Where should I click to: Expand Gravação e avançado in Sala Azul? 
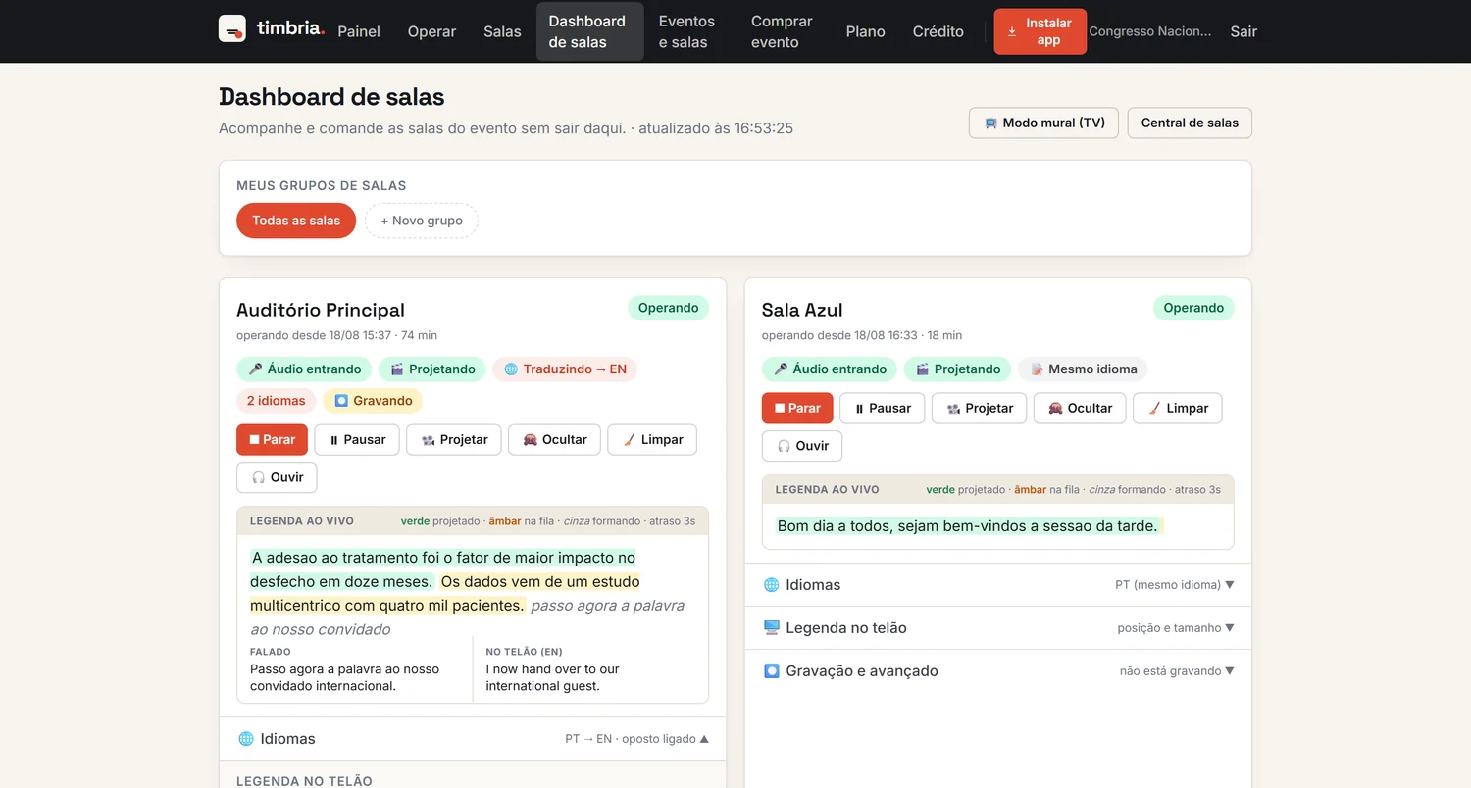(998, 671)
